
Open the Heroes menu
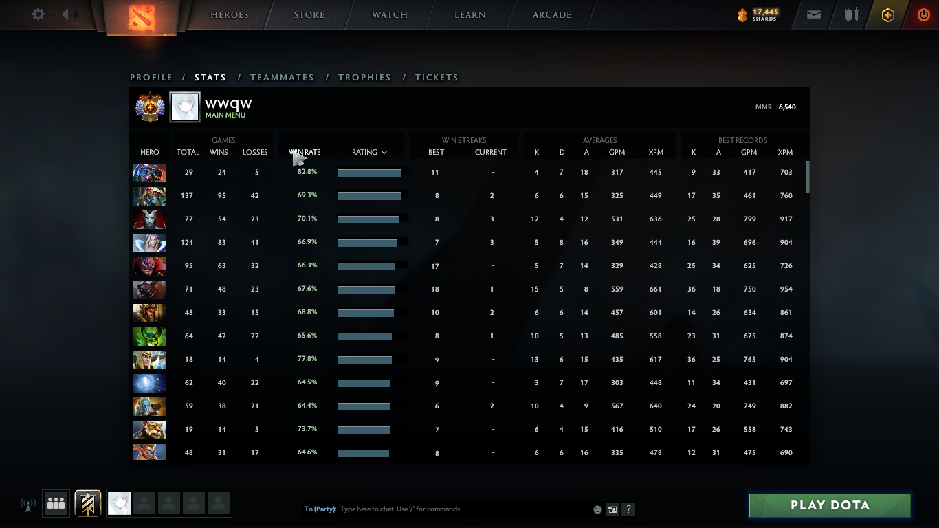tap(230, 14)
